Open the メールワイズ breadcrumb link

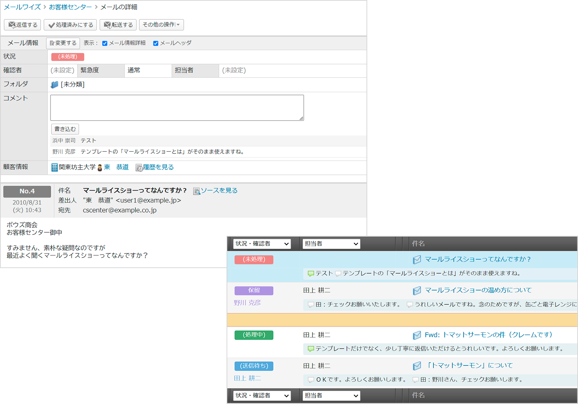coord(22,7)
